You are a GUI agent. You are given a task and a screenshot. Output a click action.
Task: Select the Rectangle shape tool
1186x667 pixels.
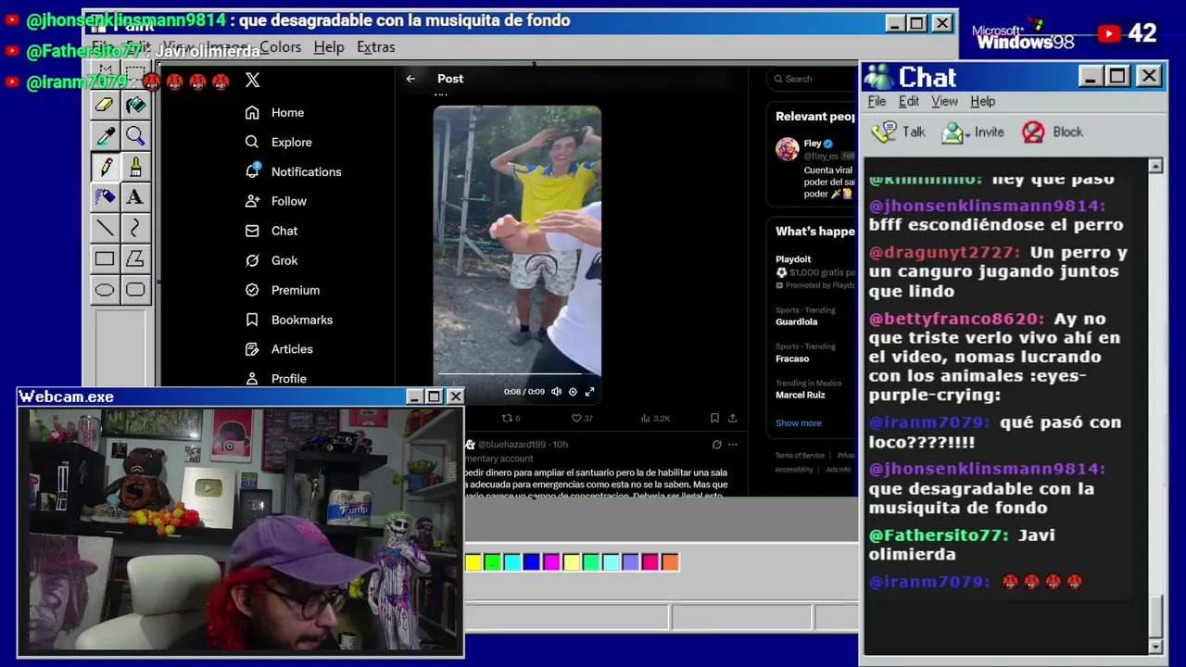(105, 259)
